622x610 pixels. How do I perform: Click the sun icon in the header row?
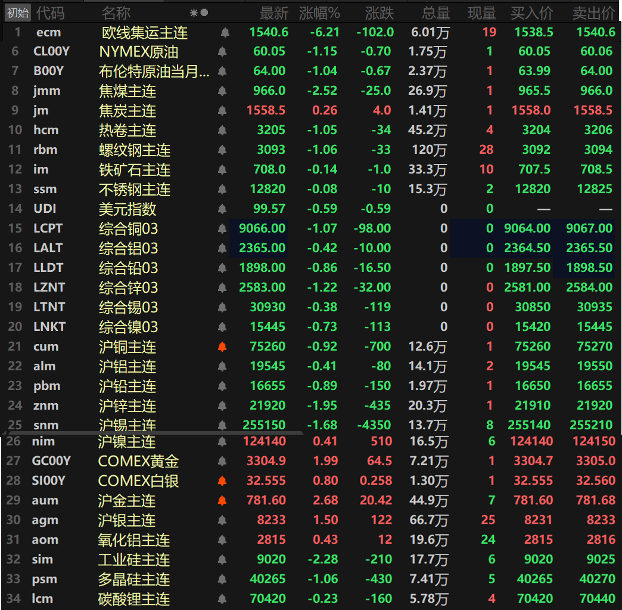point(194,13)
